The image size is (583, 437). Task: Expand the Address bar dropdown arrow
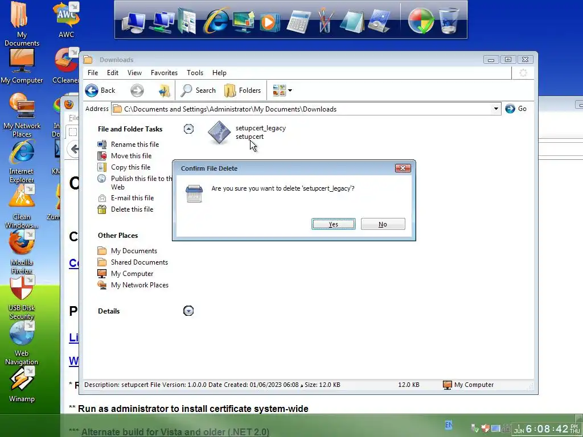pos(496,109)
